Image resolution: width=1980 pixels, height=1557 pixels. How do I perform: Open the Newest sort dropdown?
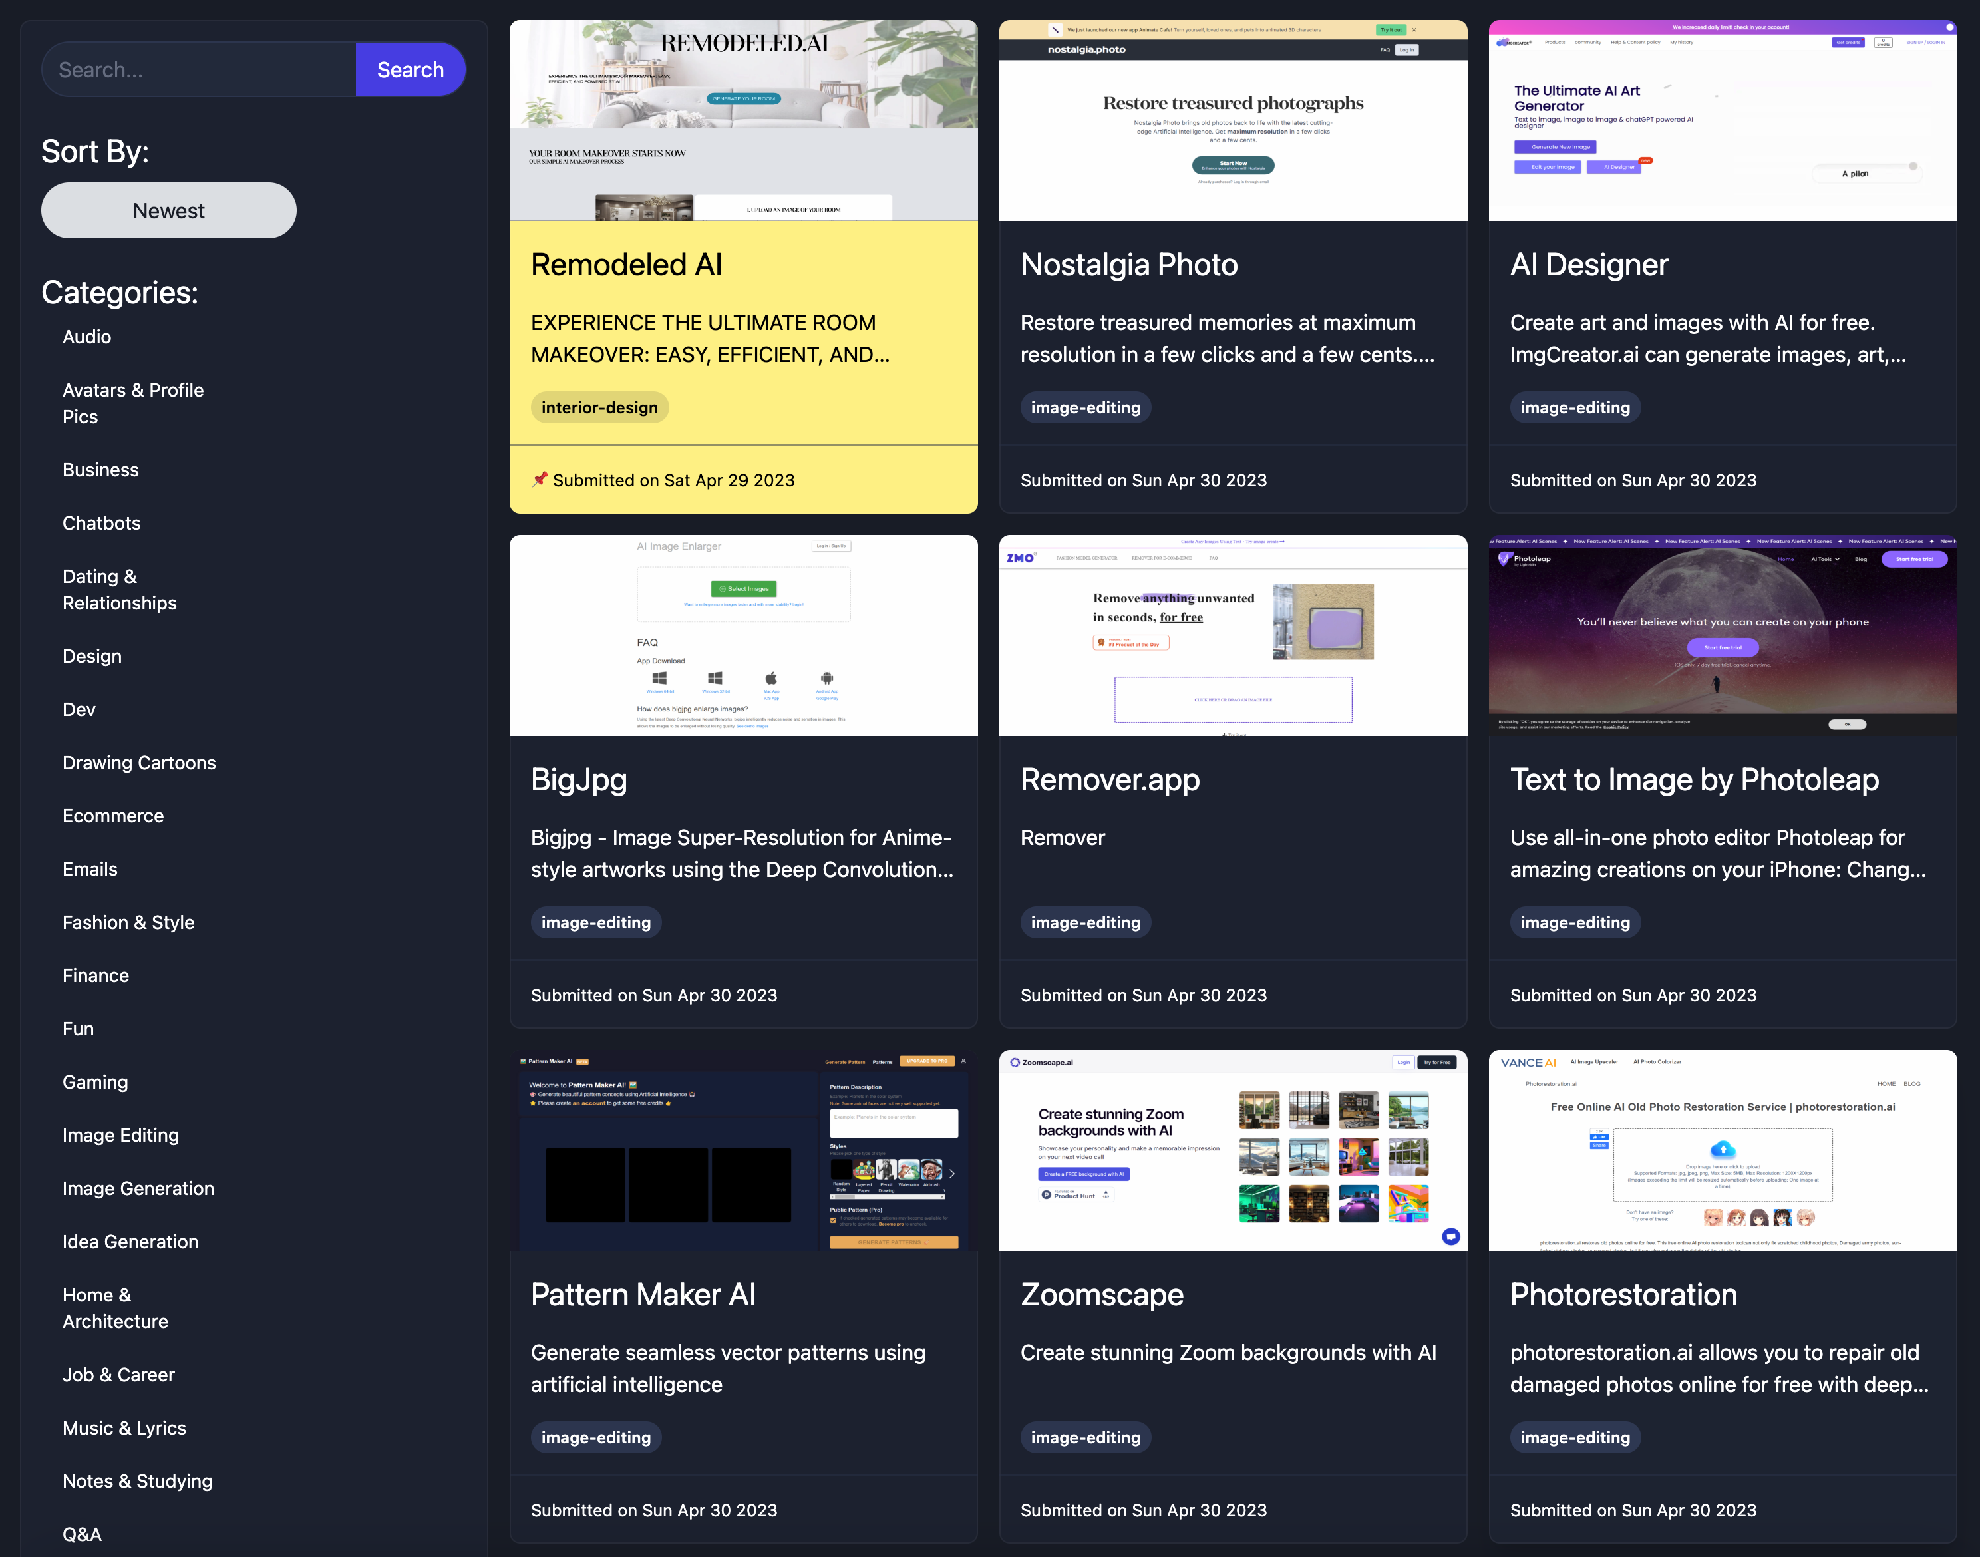click(x=168, y=210)
